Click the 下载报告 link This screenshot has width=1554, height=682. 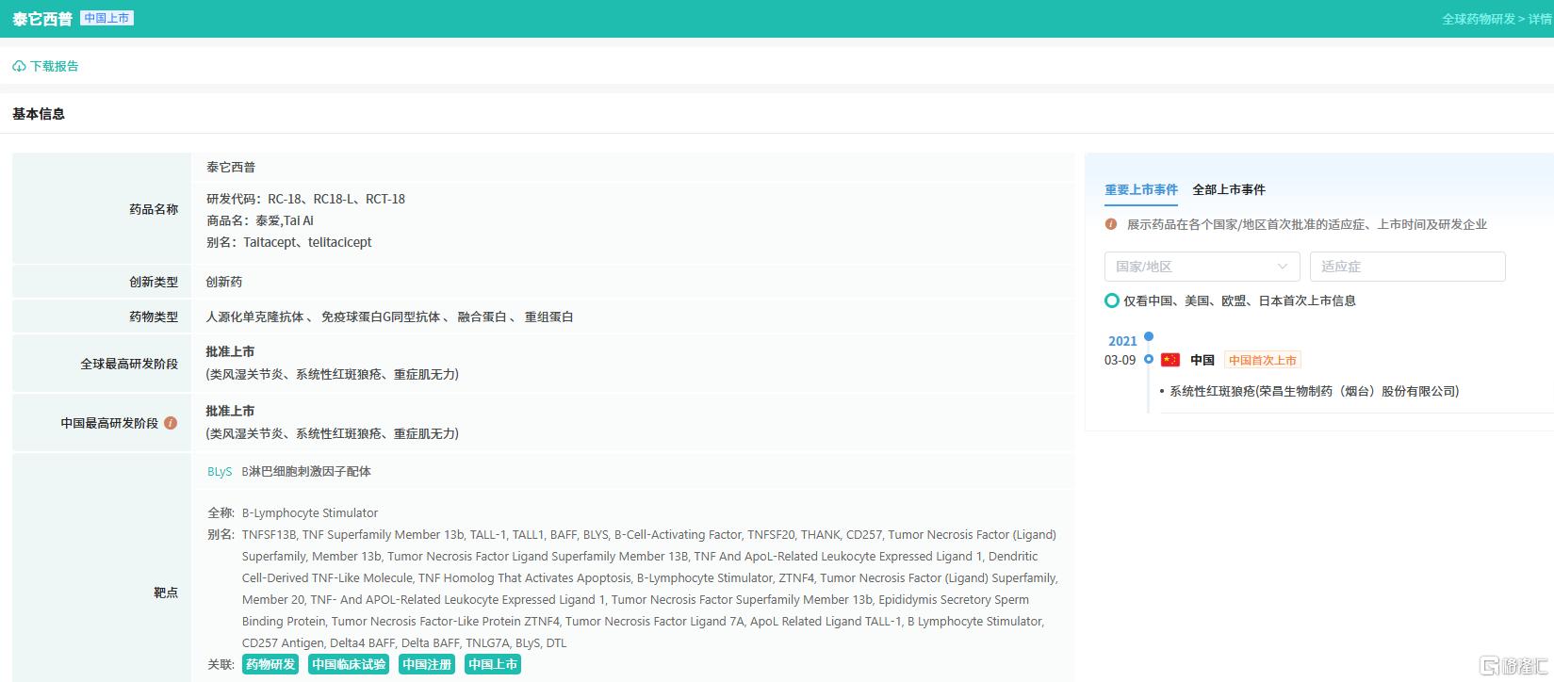[x=55, y=66]
